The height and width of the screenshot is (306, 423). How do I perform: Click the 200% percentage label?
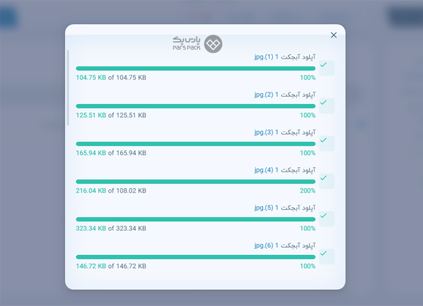click(307, 191)
